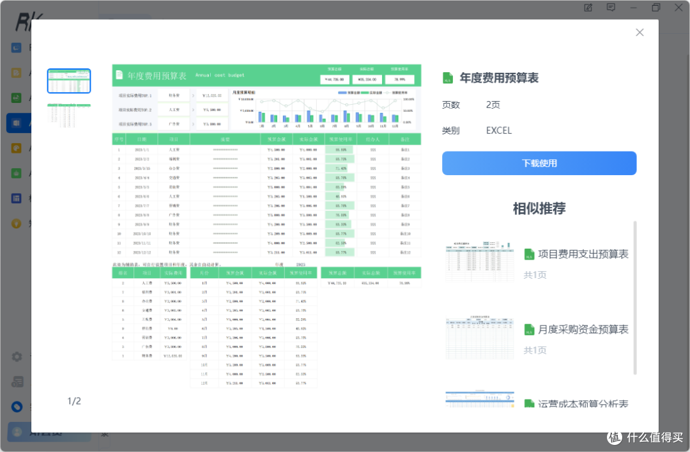Select the first page thumbnail
This screenshot has width=690, height=452.
coord(69,81)
